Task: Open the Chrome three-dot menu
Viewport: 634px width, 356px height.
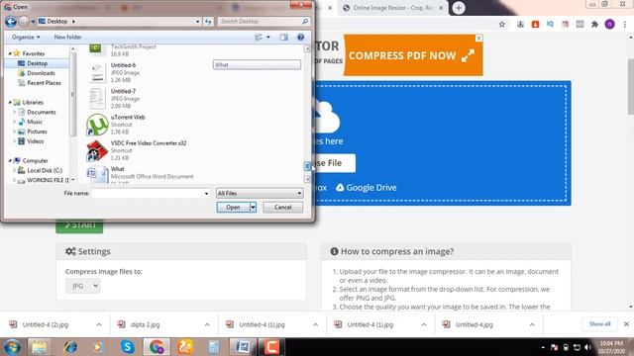Action: pos(625,24)
